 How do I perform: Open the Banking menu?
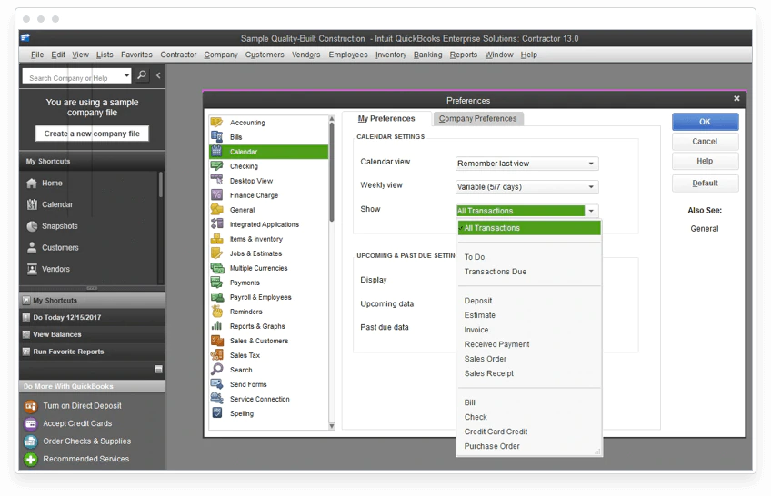pyautogui.click(x=427, y=55)
